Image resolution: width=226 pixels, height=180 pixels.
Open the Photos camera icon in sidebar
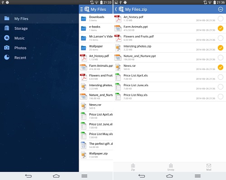7,48
